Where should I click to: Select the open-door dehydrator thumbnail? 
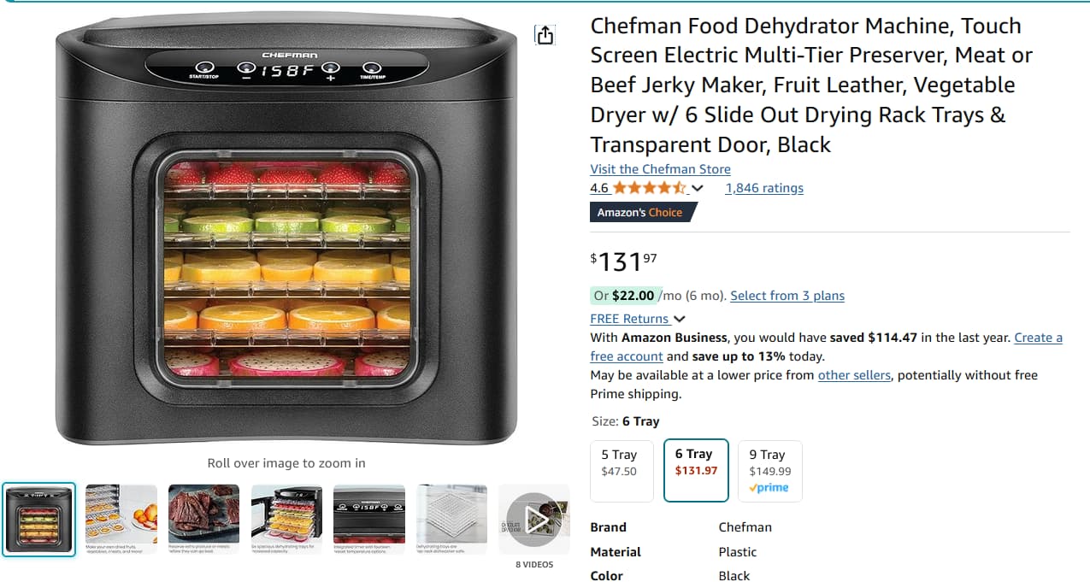click(x=286, y=520)
